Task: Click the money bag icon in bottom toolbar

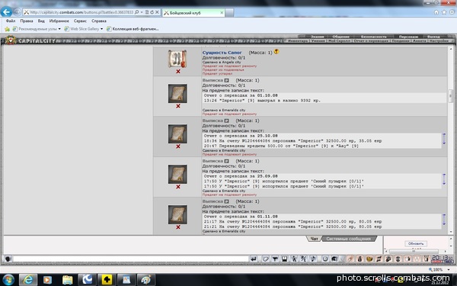Action: click(360, 259)
